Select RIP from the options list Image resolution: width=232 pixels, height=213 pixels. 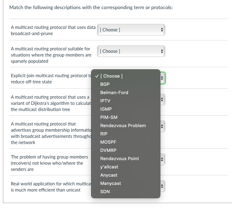[x=126, y=134]
